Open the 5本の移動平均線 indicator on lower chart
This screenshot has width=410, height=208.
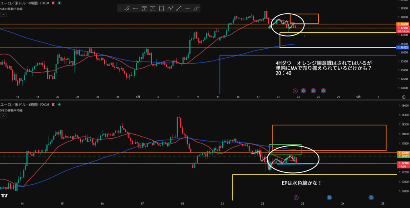11,110
